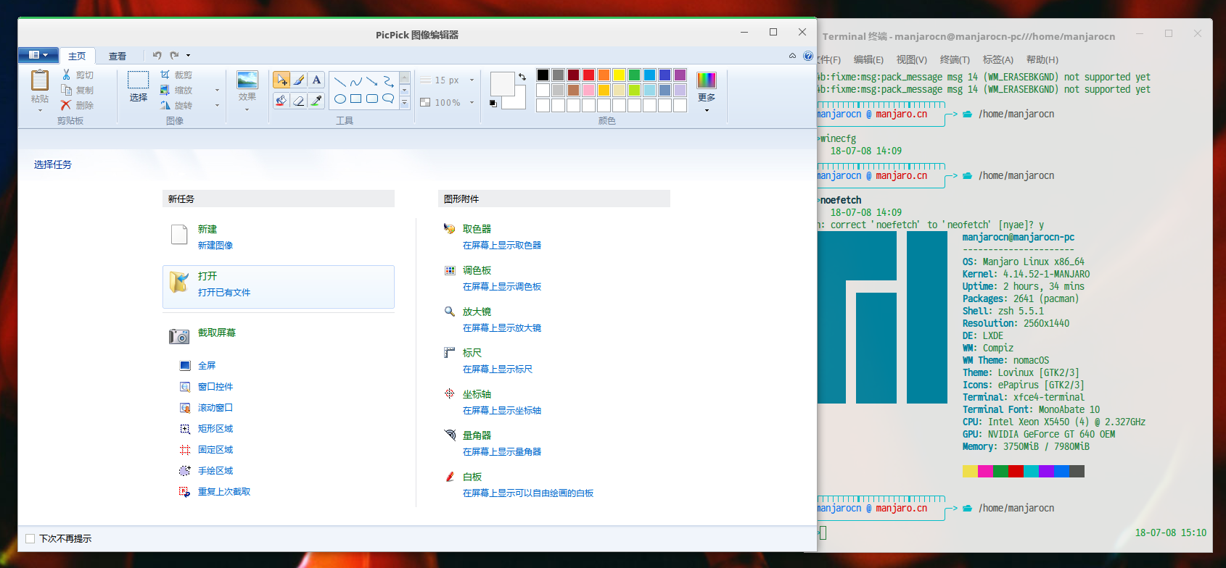1226x568 pixels.
Task: Pick the black color swatch
Action: pyautogui.click(x=543, y=75)
